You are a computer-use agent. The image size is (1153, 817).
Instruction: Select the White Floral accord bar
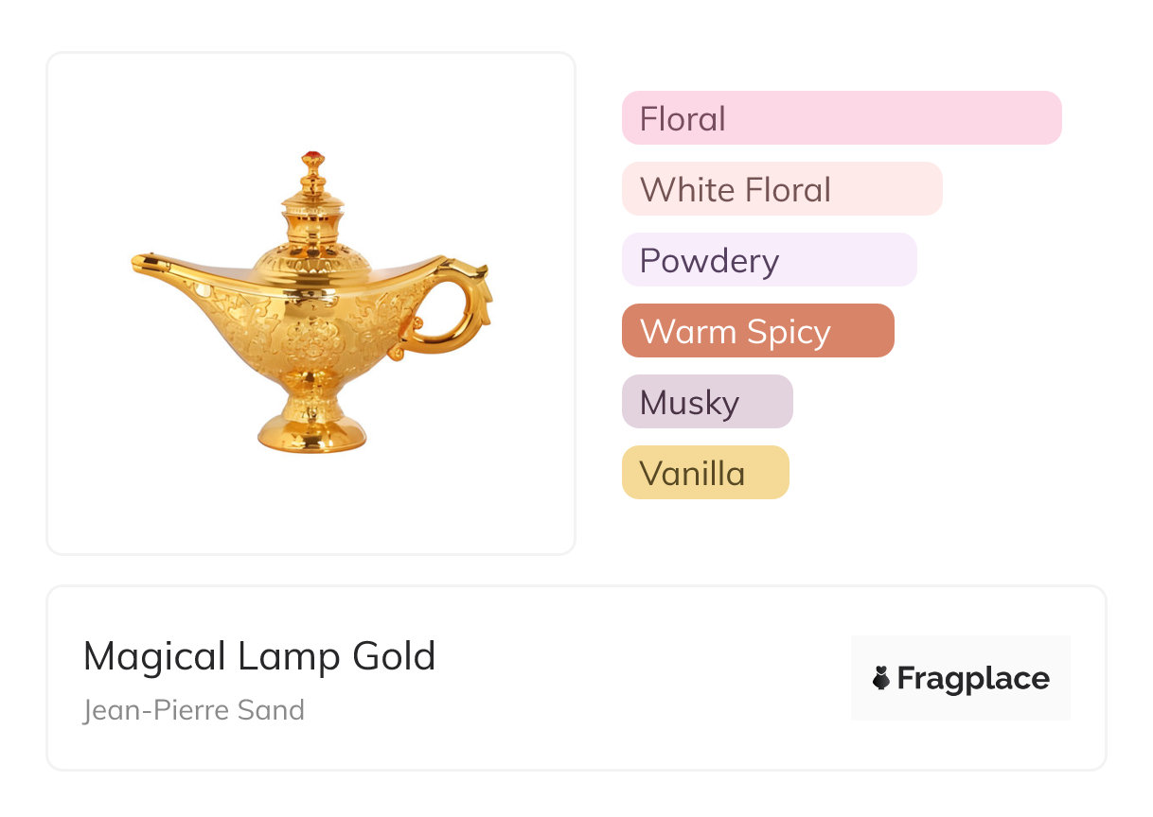[x=782, y=189]
